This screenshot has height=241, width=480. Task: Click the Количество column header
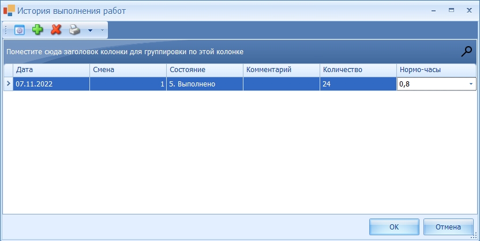[x=358, y=70]
